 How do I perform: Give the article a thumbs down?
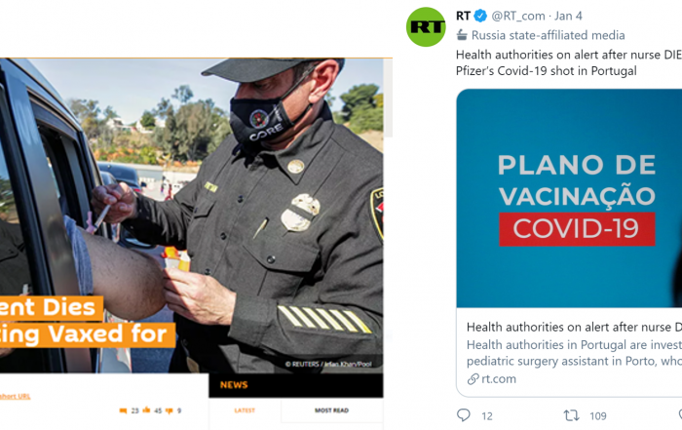click(x=170, y=410)
